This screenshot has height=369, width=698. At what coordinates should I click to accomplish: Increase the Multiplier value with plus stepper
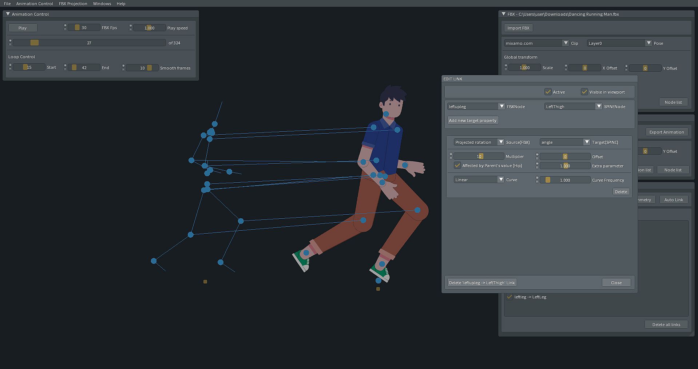click(451, 154)
